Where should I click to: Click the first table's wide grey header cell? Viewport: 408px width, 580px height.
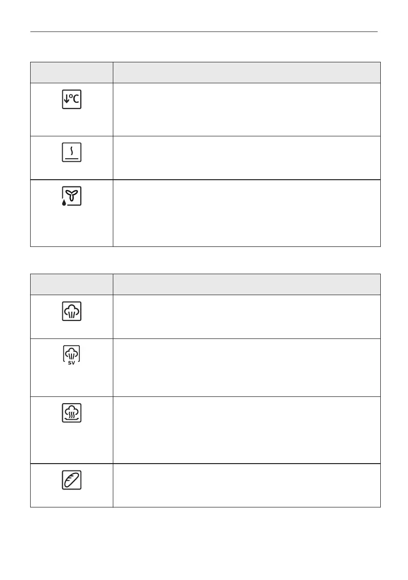pos(247,73)
